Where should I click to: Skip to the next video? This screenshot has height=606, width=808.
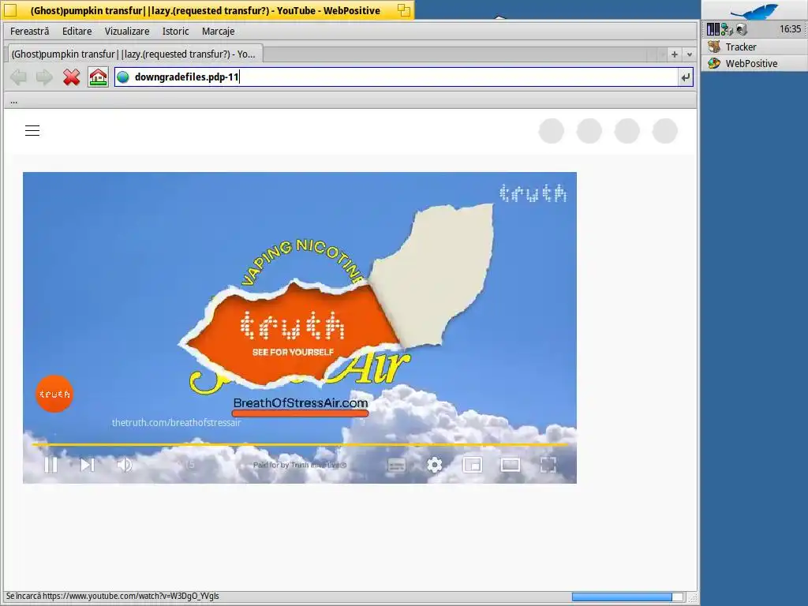(x=88, y=465)
